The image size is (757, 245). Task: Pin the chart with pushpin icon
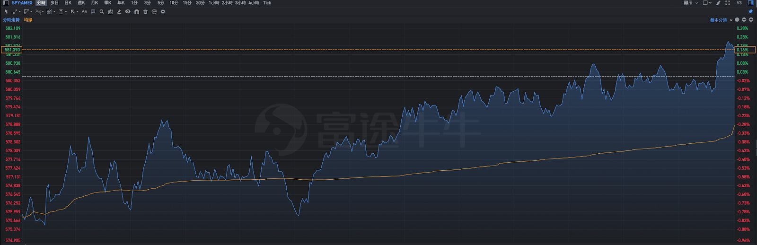coord(750,11)
